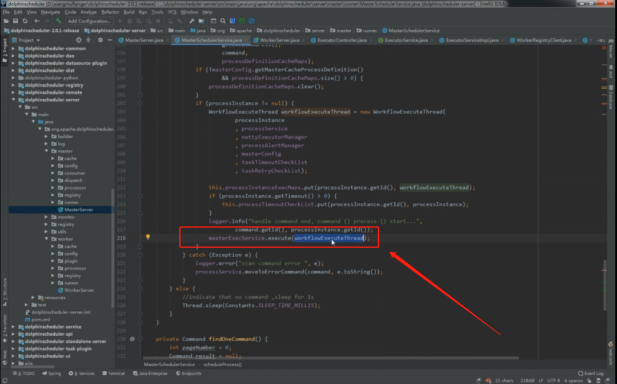Image resolution: width=617 pixels, height=384 pixels.
Task: Open the Terminal tool window
Action: tap(113, 373)
